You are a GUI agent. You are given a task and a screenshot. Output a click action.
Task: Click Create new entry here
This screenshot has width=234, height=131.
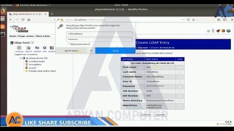tap(42, 71)
